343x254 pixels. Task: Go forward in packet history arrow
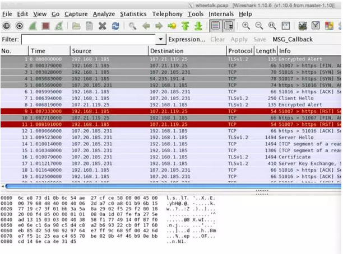159,26
